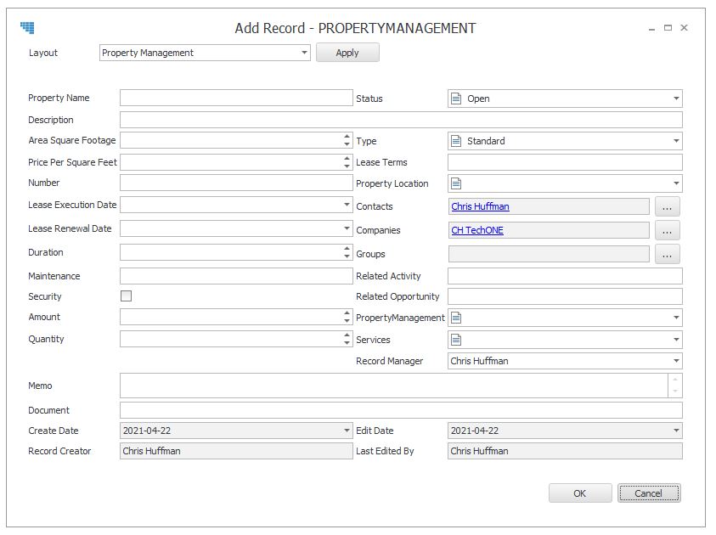Click the application logo icon in title bar
This screenshot has width=716, height=535.
[x=27, y=28]
